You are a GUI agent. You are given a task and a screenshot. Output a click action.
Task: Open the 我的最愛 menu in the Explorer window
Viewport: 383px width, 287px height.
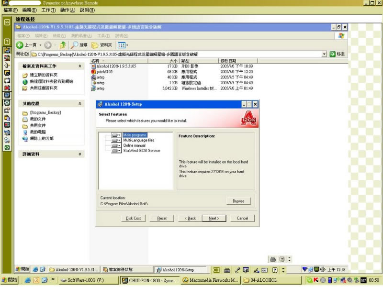click(81, 36)
